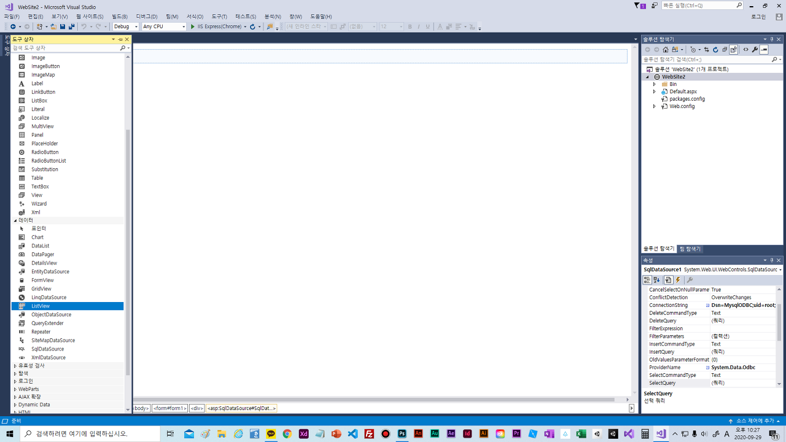
Task: Select TextBox control in toolbox
Action: [x=68, y=186]
